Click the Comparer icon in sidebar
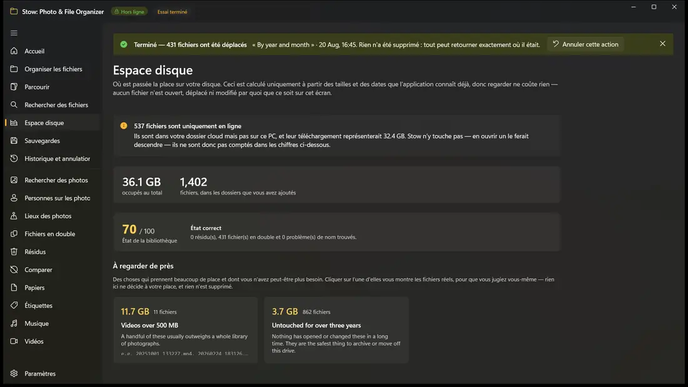This screenshot has height=387, width=688. coord(14,269)
